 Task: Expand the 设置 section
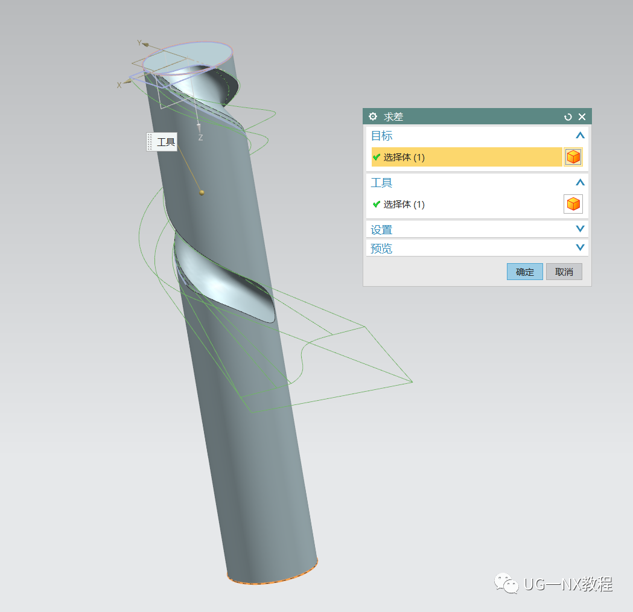tap(580, 229)
